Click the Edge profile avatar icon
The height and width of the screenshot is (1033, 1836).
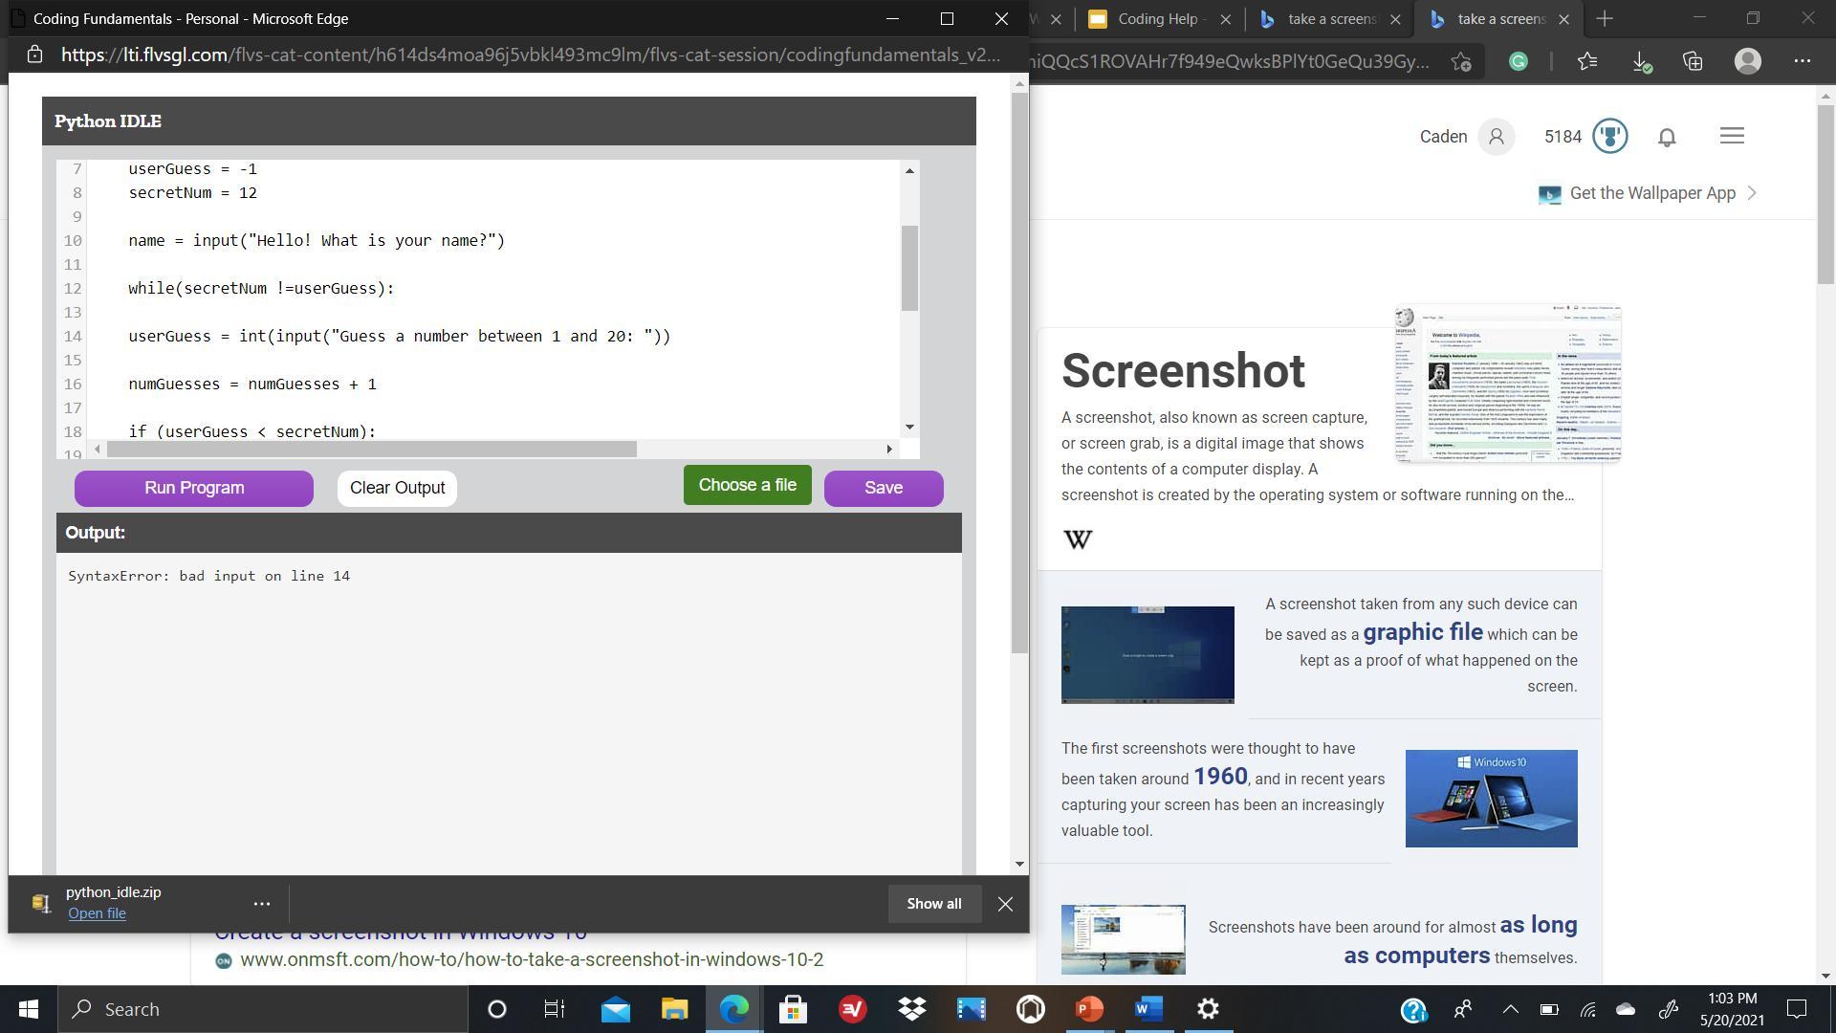tap(1747, 62)
